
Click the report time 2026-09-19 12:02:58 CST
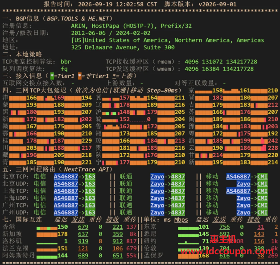(x=118, y=4)
